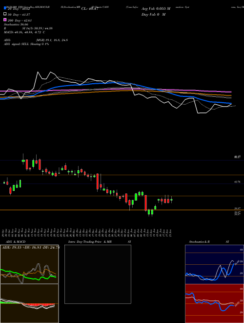The width and height of the screenshot is (244, 323).
Task: Click the 'Avg Vol: 0.055 M' label
Action: pyautogui.click(x=156, y=9)
